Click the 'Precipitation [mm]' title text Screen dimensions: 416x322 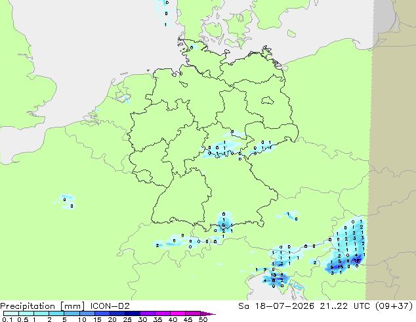tap(43, 306)
